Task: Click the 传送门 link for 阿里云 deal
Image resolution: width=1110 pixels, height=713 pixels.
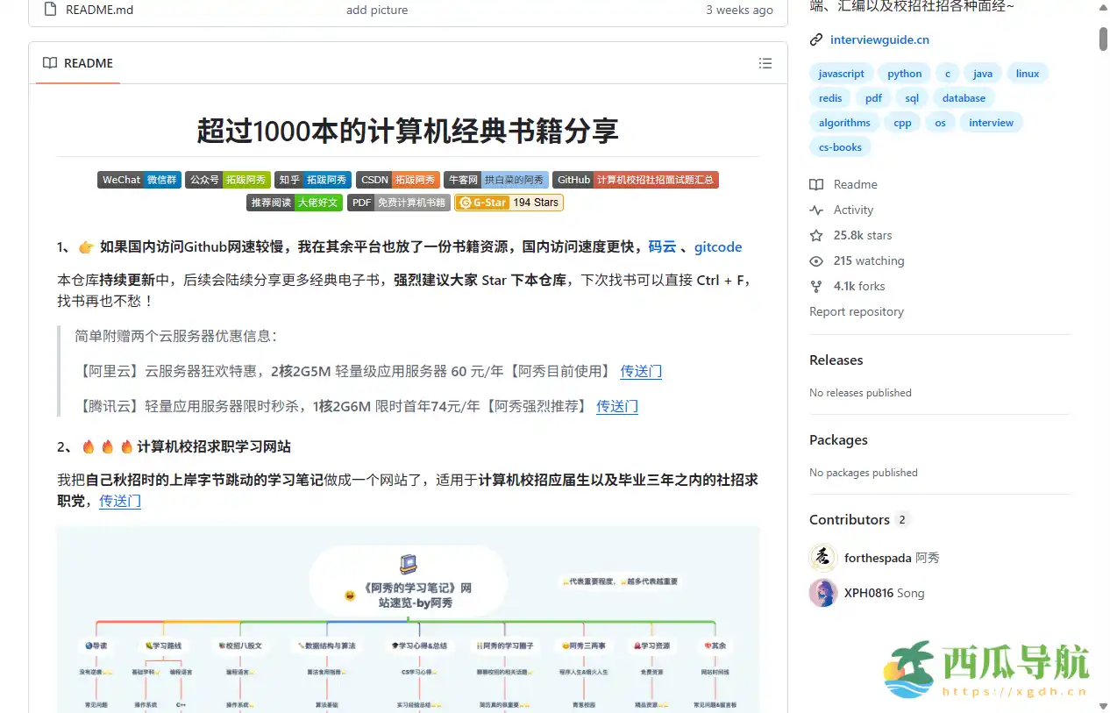Action: [641, 371]
